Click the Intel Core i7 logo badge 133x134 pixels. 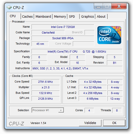pos(109,35)
